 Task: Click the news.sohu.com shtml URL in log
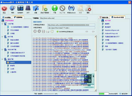point(68,50)
